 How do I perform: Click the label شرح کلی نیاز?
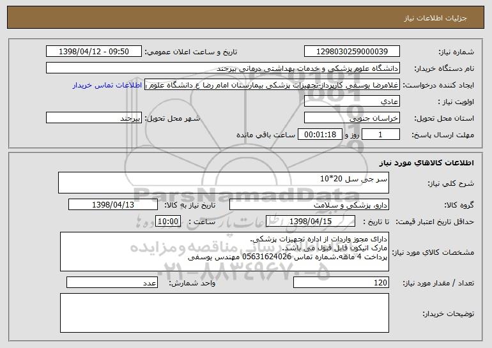(x=451, y=183)
